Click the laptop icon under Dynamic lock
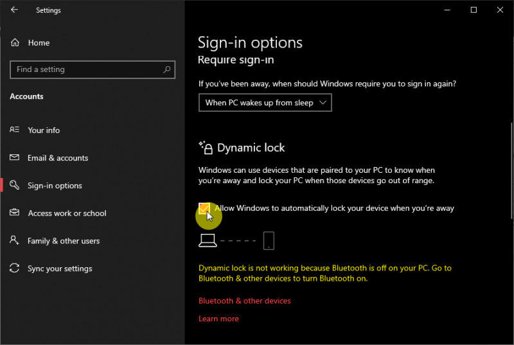514x345 pixels. coord(207,241)
